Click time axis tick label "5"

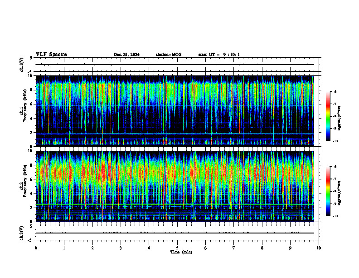point(177,248)
